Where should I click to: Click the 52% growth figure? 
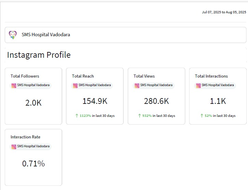208,116
